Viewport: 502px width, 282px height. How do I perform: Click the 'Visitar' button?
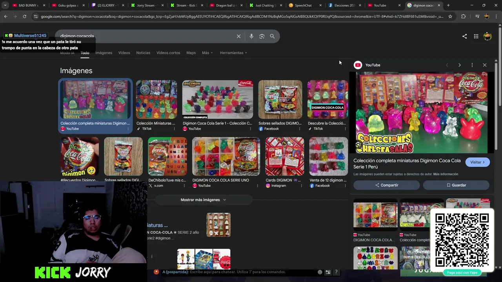tap(477, 162)
